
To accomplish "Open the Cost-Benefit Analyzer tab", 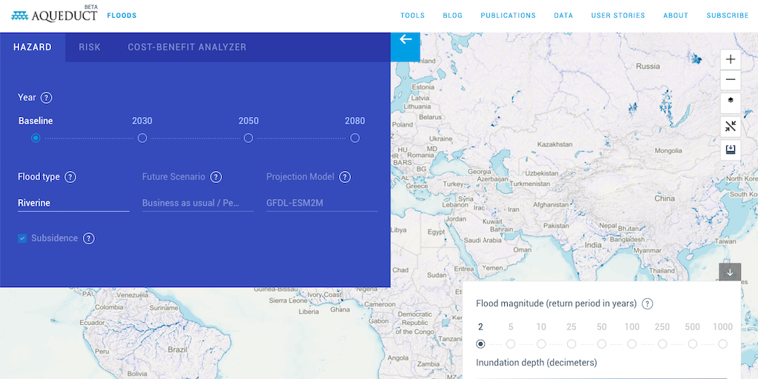I will point(187,47).
